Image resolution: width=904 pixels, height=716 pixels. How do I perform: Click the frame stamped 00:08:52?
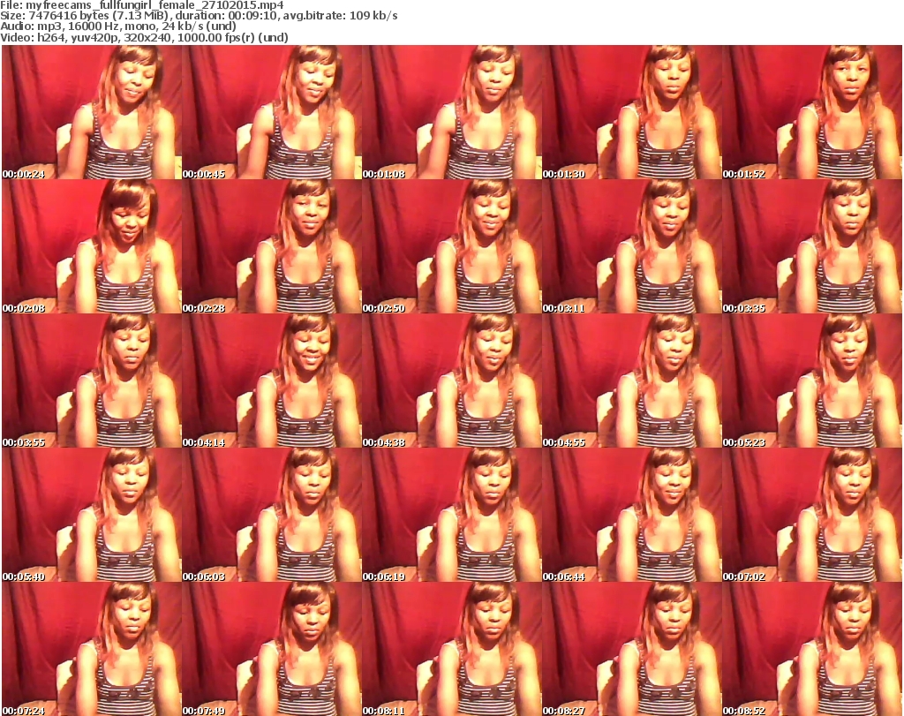click(x=812, y=649)
